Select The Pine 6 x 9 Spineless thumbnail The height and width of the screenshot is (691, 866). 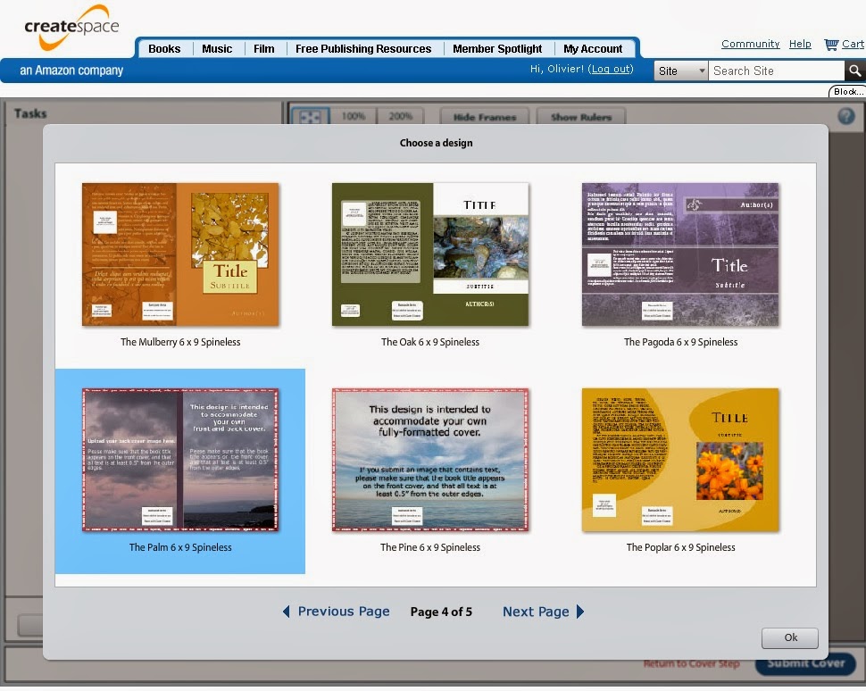point(430,460)
